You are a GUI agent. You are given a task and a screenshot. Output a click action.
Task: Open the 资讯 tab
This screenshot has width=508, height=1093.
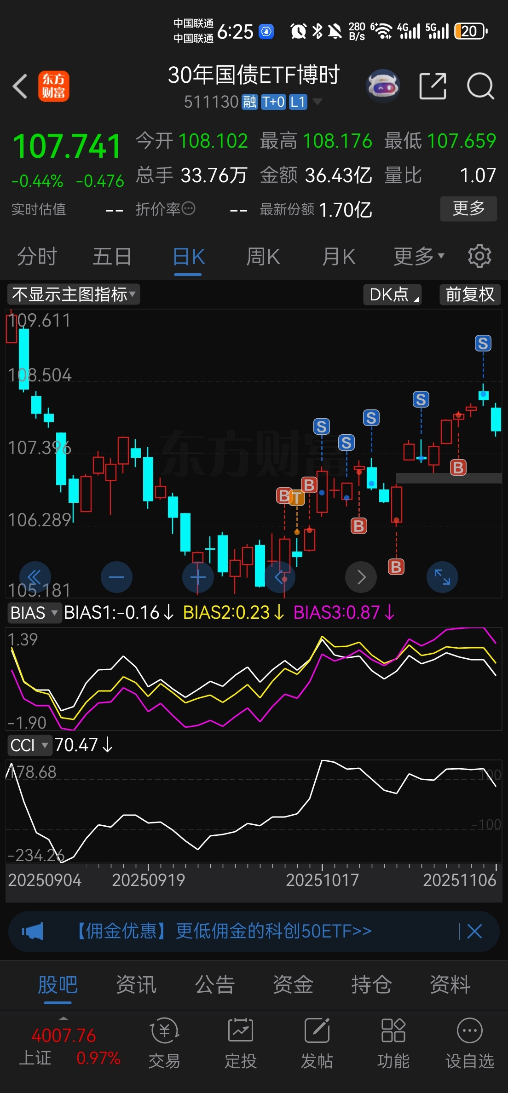[136, 985]
